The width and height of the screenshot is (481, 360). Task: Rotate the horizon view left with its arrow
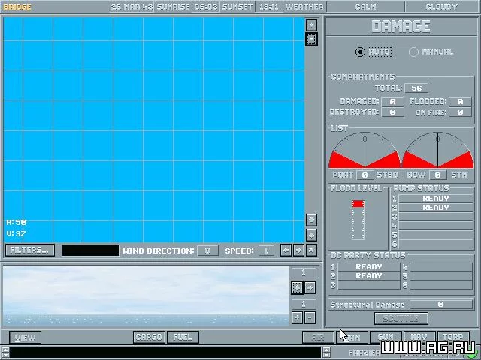point(298,288)
